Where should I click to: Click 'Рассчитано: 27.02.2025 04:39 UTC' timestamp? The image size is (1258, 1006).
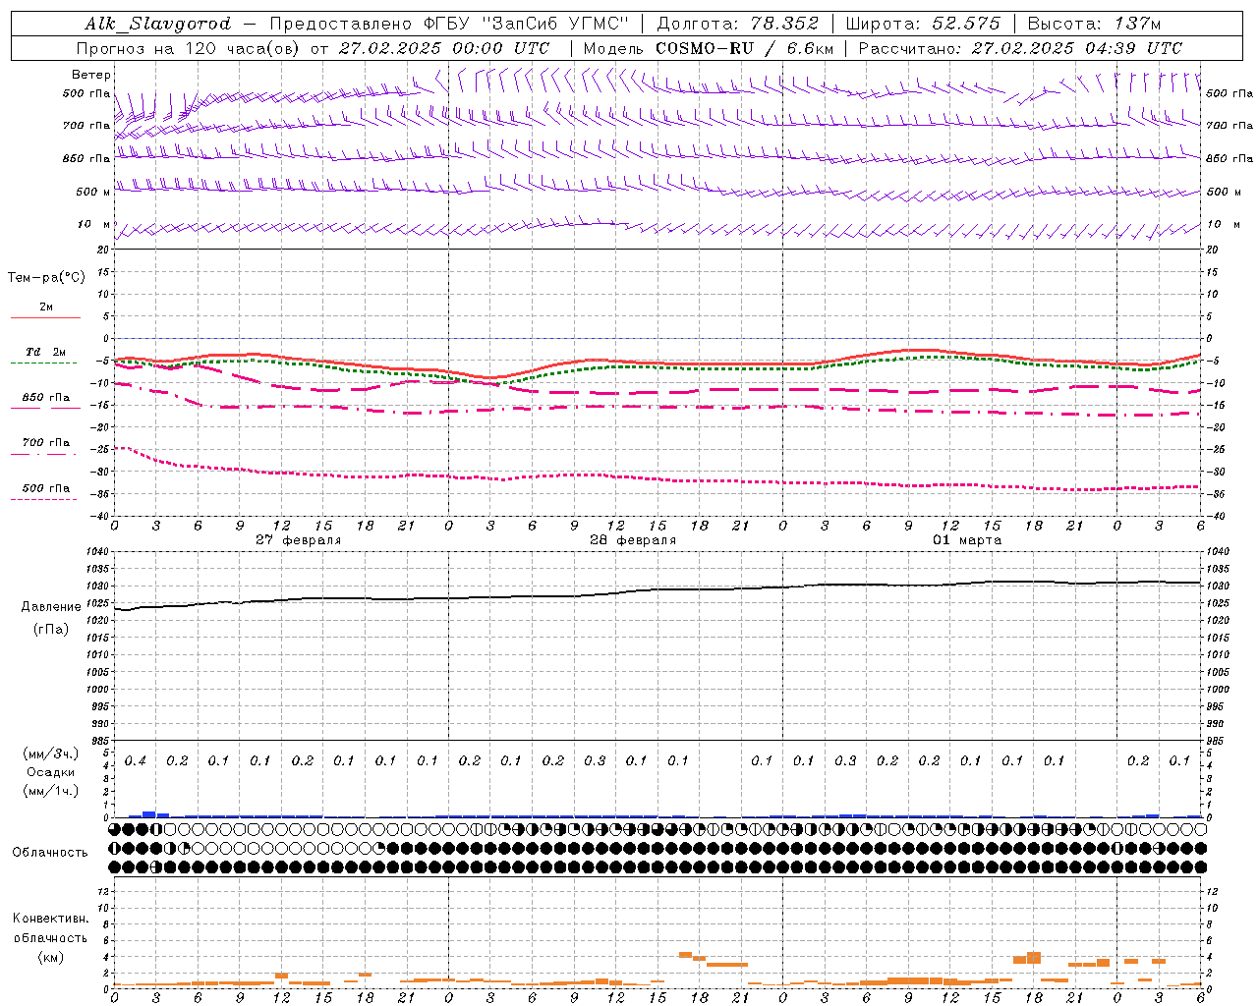[x=1020, y=48]
